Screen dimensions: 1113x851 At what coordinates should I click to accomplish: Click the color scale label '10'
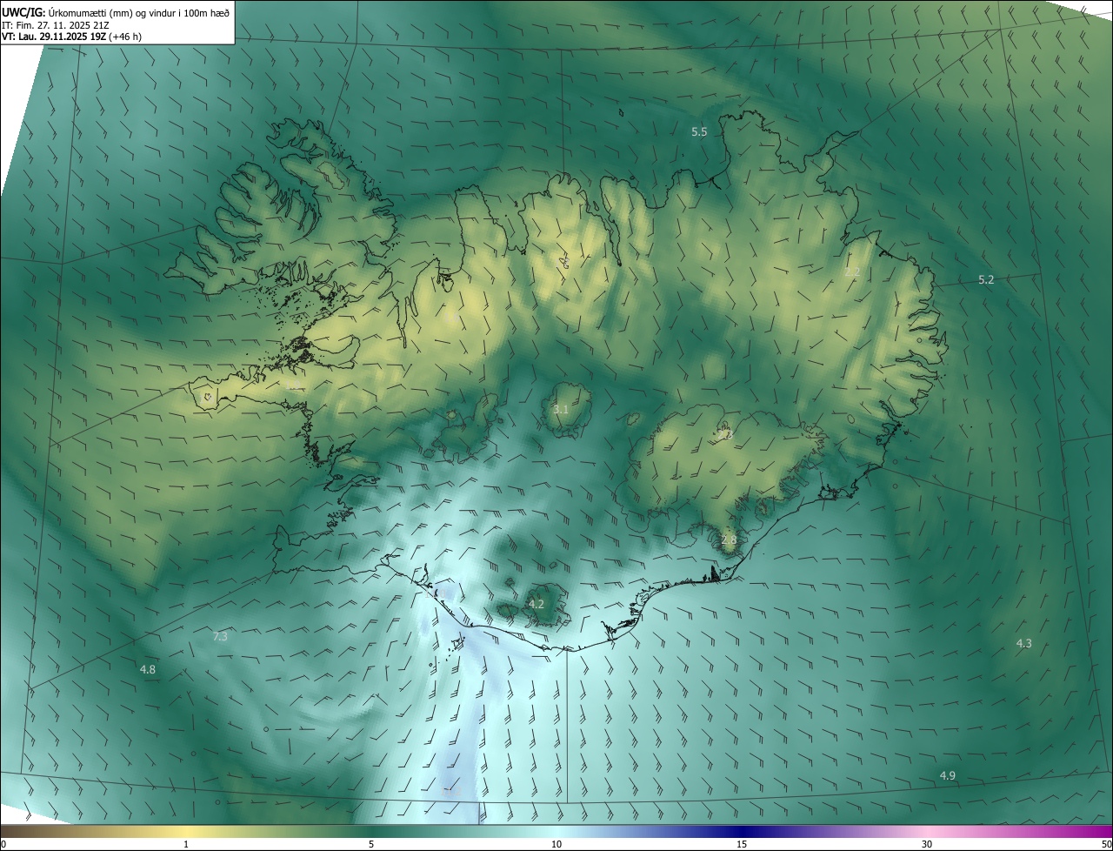click(x=556, y=844)
